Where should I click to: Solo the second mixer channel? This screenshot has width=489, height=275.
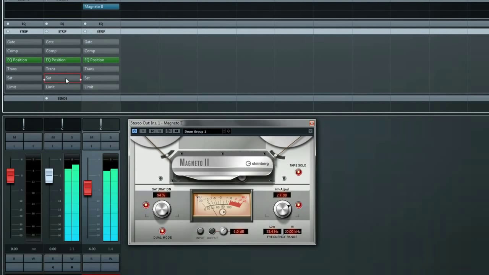pyautogui.click(x=71, y=137)
